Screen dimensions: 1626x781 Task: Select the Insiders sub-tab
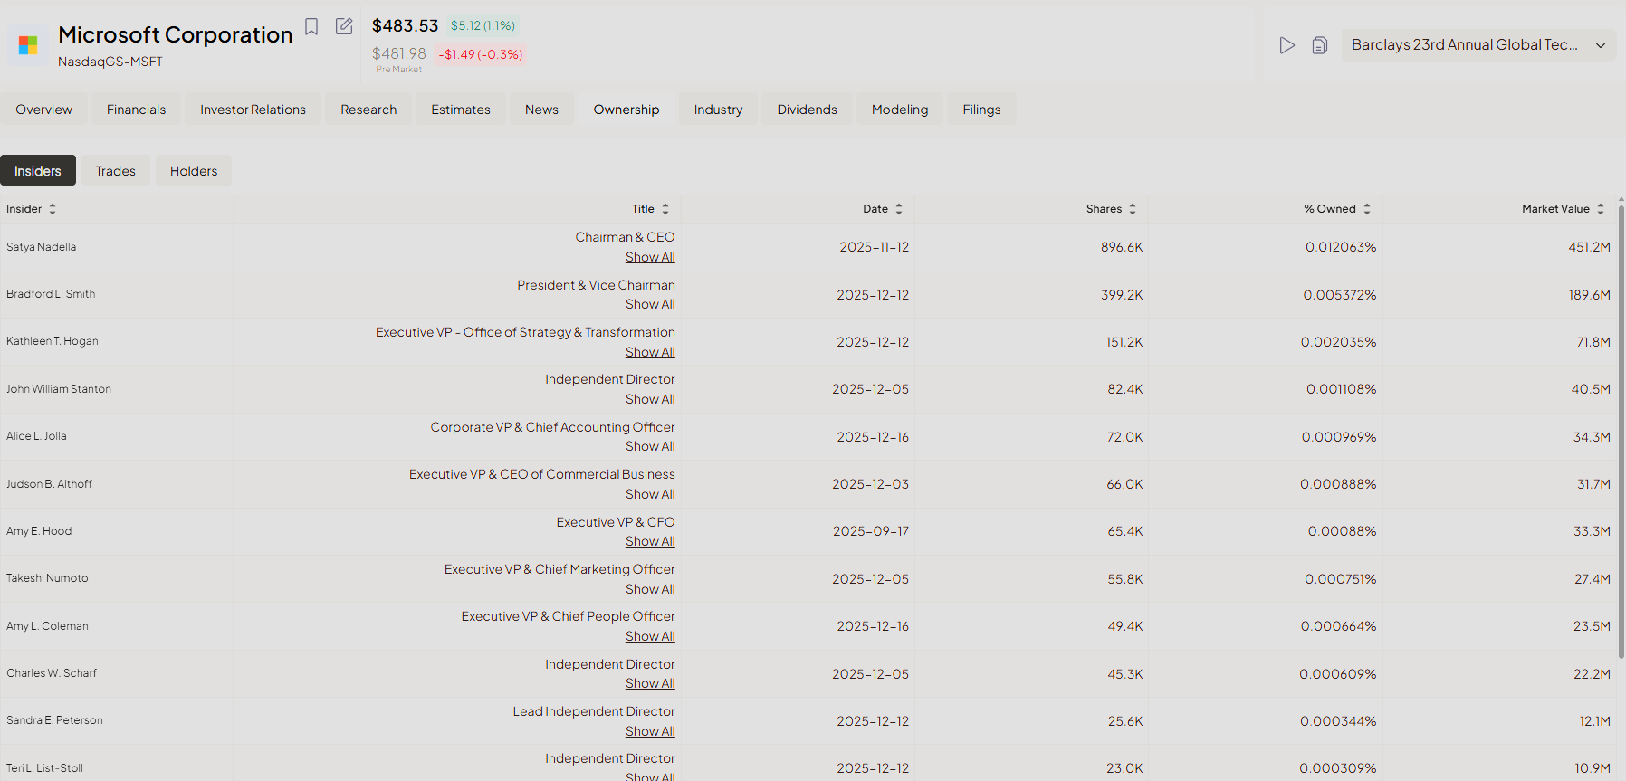click(38, 171)
